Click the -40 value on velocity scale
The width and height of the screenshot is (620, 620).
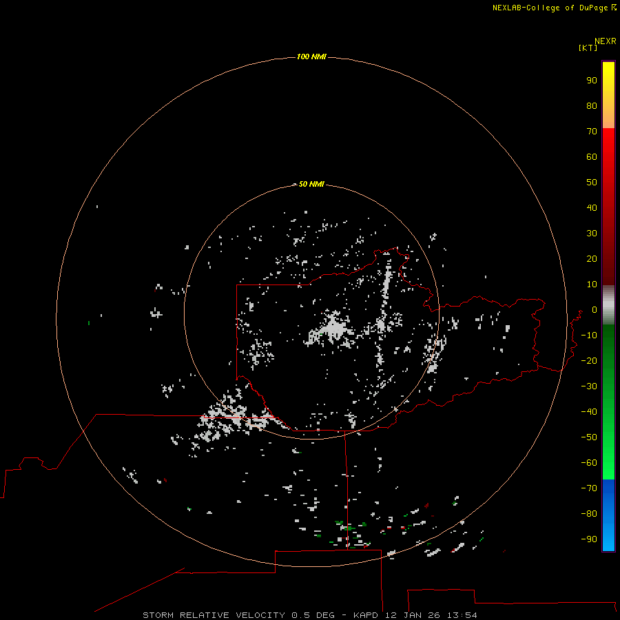click(x=589, y=412)
